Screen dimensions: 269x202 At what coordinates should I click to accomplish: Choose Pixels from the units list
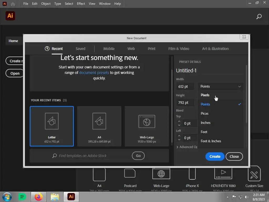click(x=221, y=95)
